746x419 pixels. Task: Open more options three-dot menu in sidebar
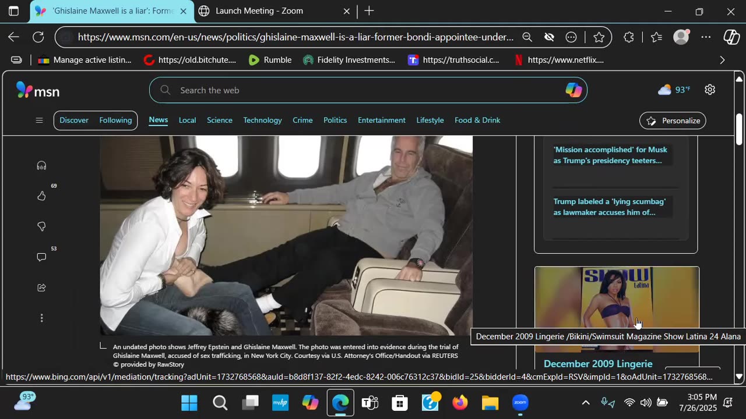pyautogui.click(x=41, y=318)
